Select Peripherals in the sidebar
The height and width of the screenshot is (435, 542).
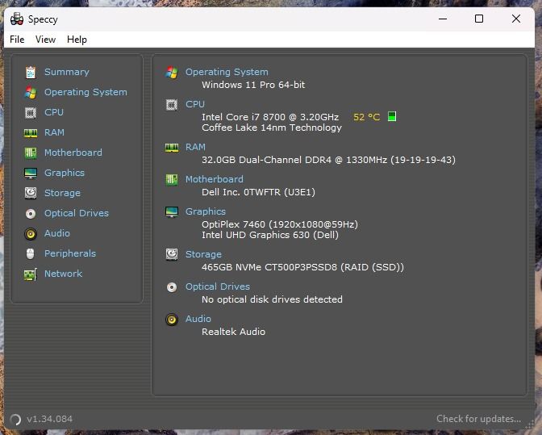(70, 253)
